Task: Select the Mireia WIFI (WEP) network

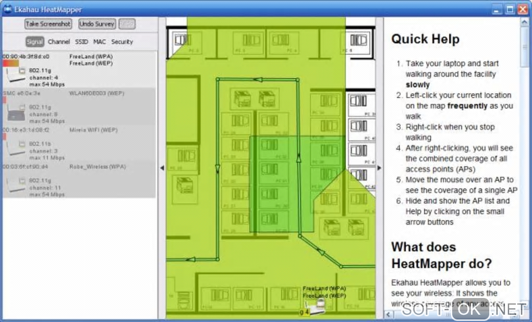Action: click(x=93, y=130)
